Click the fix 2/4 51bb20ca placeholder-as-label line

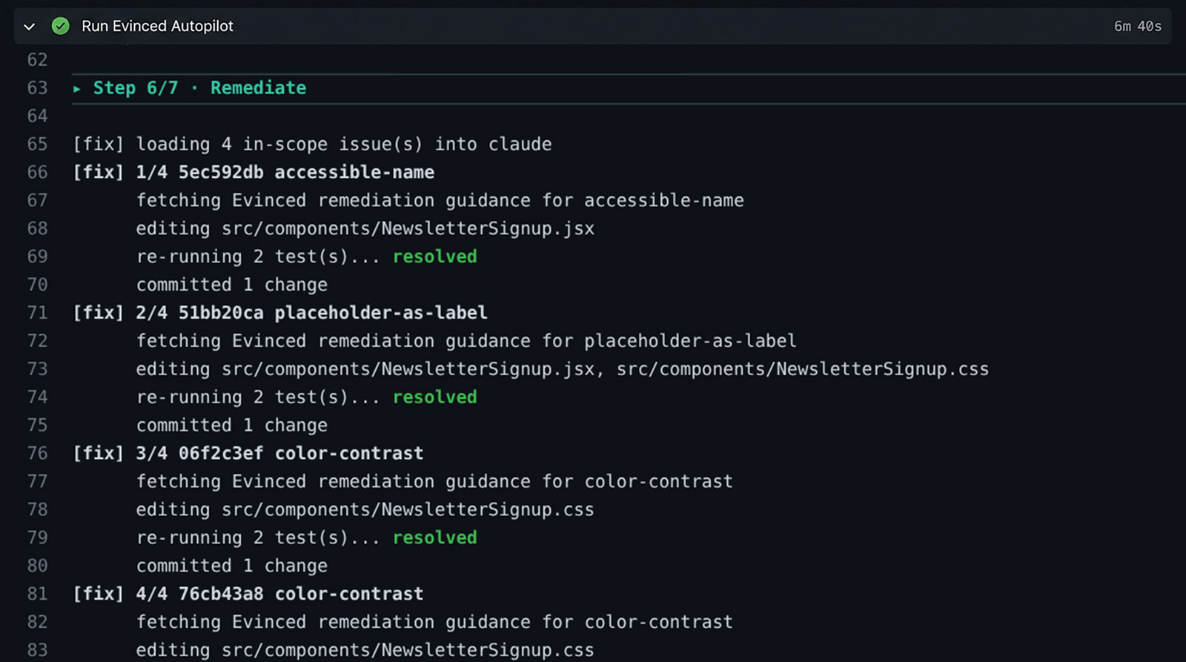click(x=280, y=313)
